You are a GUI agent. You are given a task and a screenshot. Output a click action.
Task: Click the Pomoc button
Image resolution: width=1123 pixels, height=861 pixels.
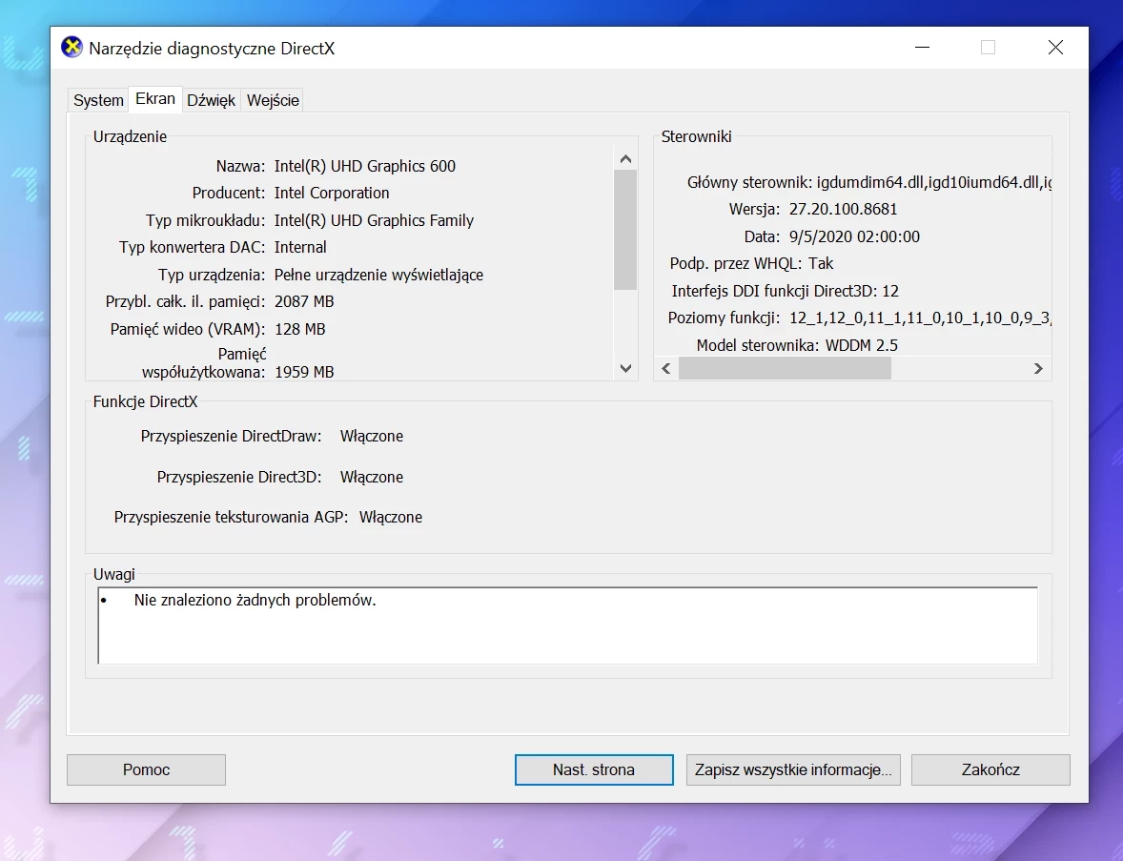(145, 769)
